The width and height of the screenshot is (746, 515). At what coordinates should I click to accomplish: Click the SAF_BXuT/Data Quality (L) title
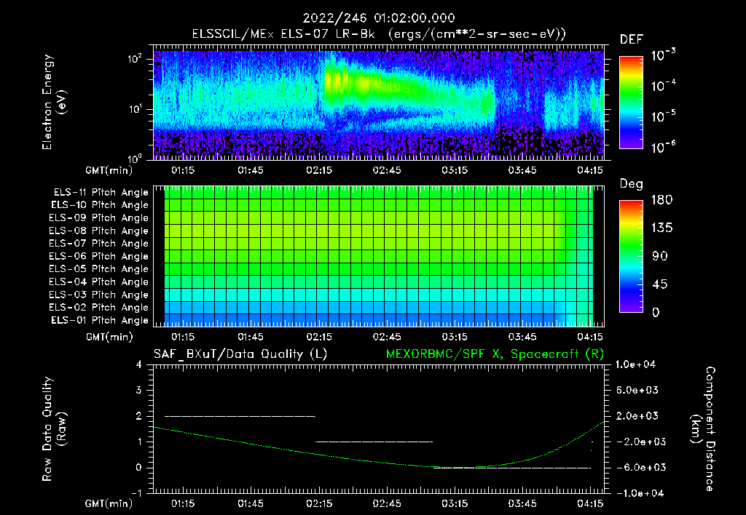coord(240,354)
